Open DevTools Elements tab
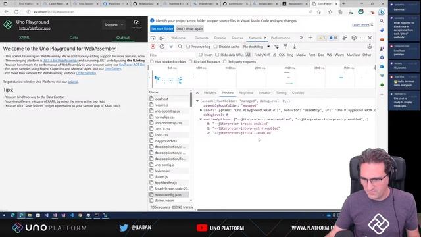The height and width of the screenshot is (237, 421). pyautogui.click(x=201, y=38)
